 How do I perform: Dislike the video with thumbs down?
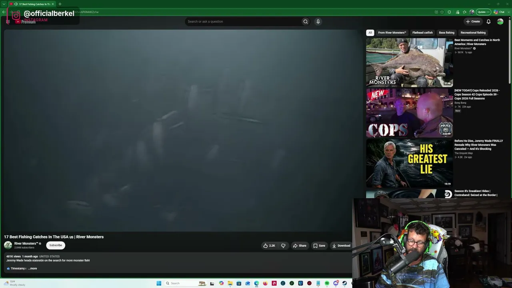tap(283, 246)
